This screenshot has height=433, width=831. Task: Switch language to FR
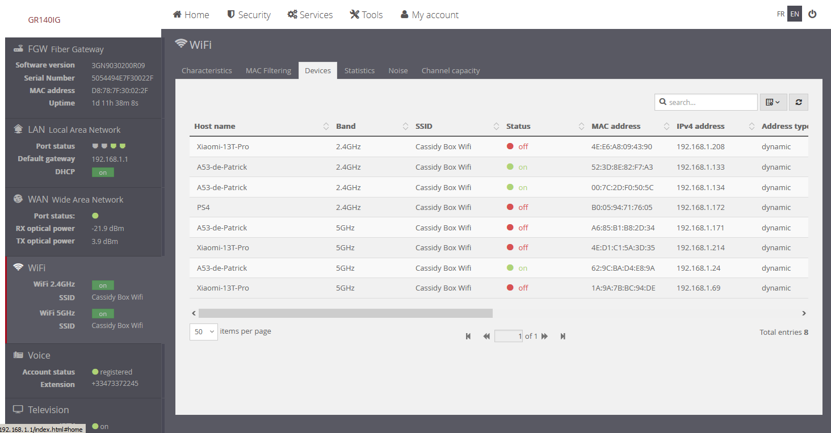[x=780, y=14]
